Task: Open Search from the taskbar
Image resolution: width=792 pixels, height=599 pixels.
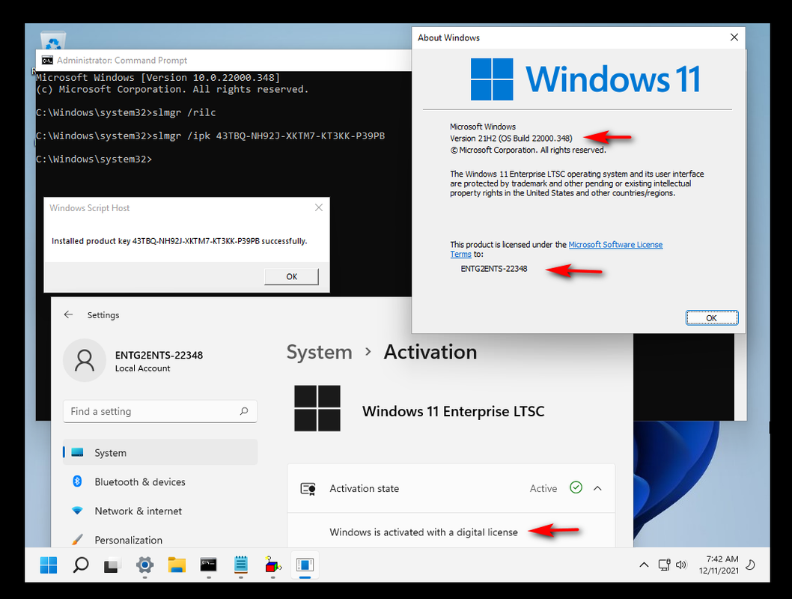Action: (x=81, y=565)
